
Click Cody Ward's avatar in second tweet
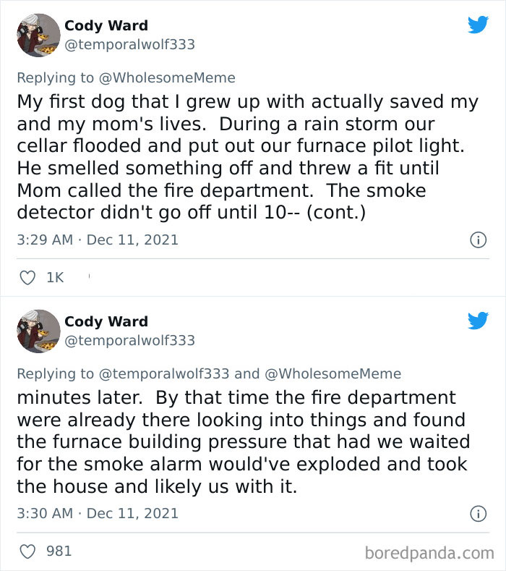[x=38, y=331]
